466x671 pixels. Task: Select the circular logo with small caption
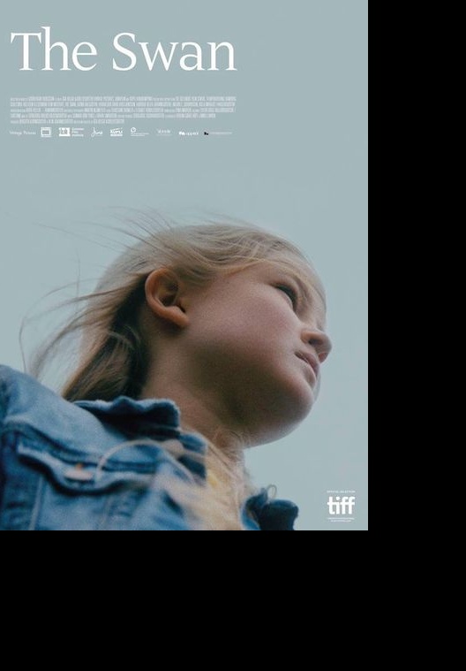click(x=139, y=133)
